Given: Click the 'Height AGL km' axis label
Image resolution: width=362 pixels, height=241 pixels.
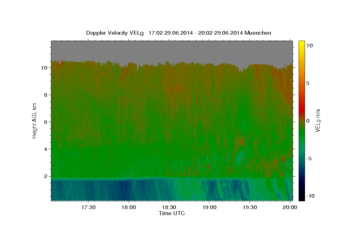Looking at the screenshot, I should [x=35, y=120].
